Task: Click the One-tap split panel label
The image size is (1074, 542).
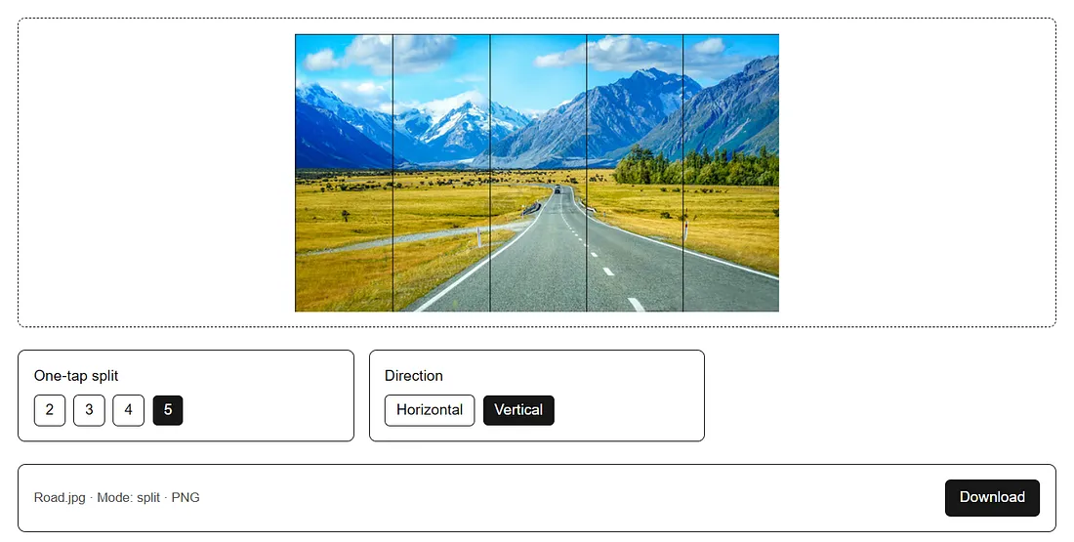Action: (x=76, y=376)
